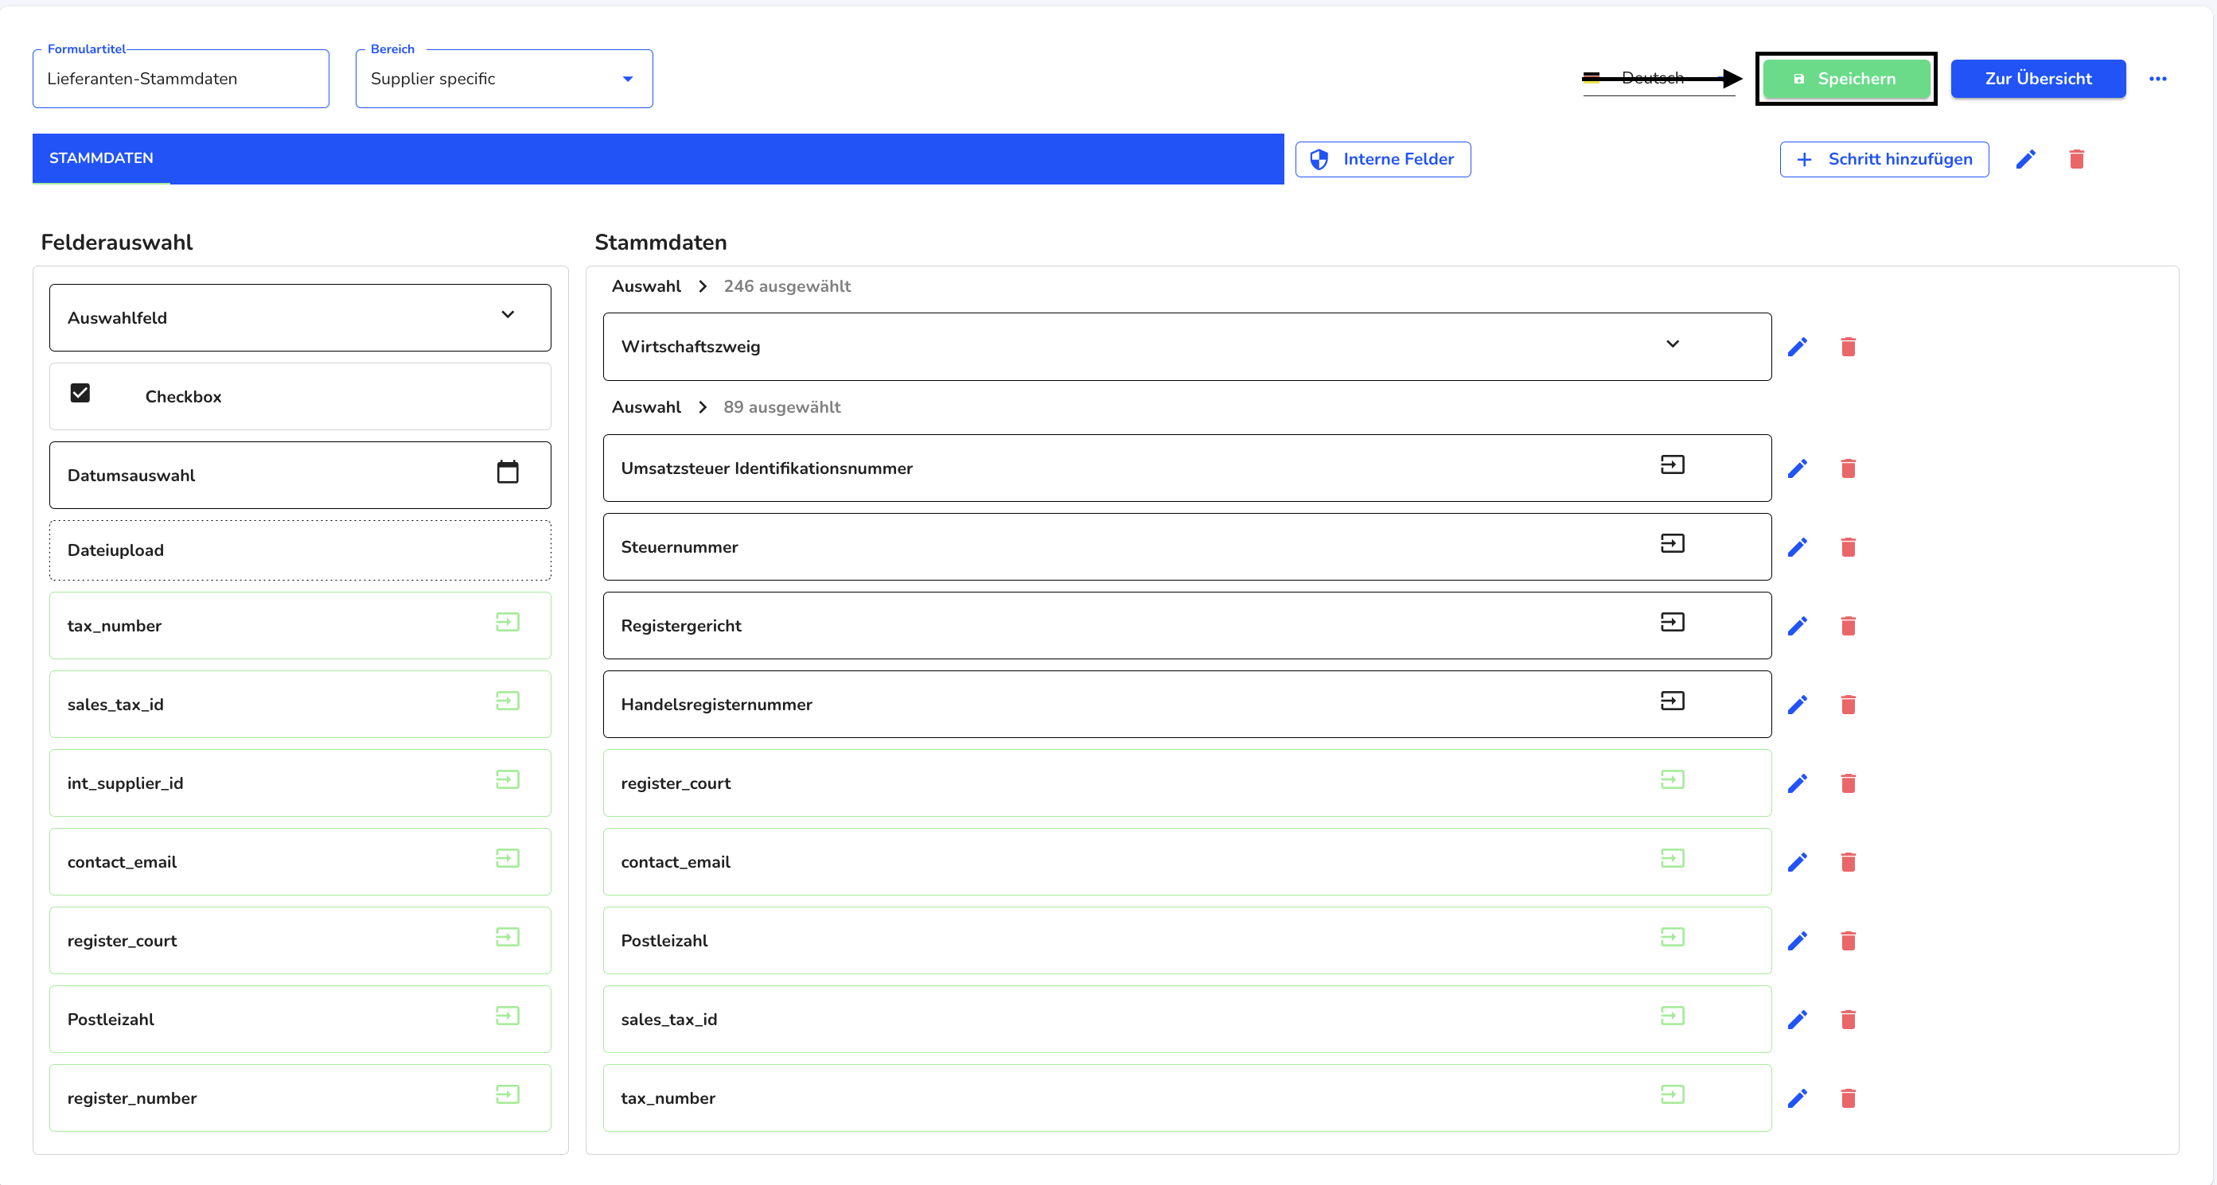The image size is (2217, 1185).
Task: Open Interne Felder
Action: click(x=1382, y=159)
